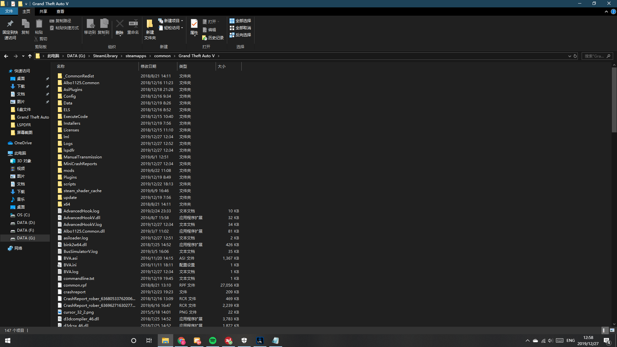The image size is (617, 347).
Task: Click the Rename icon in ribbon
Action: pos(133,24)
